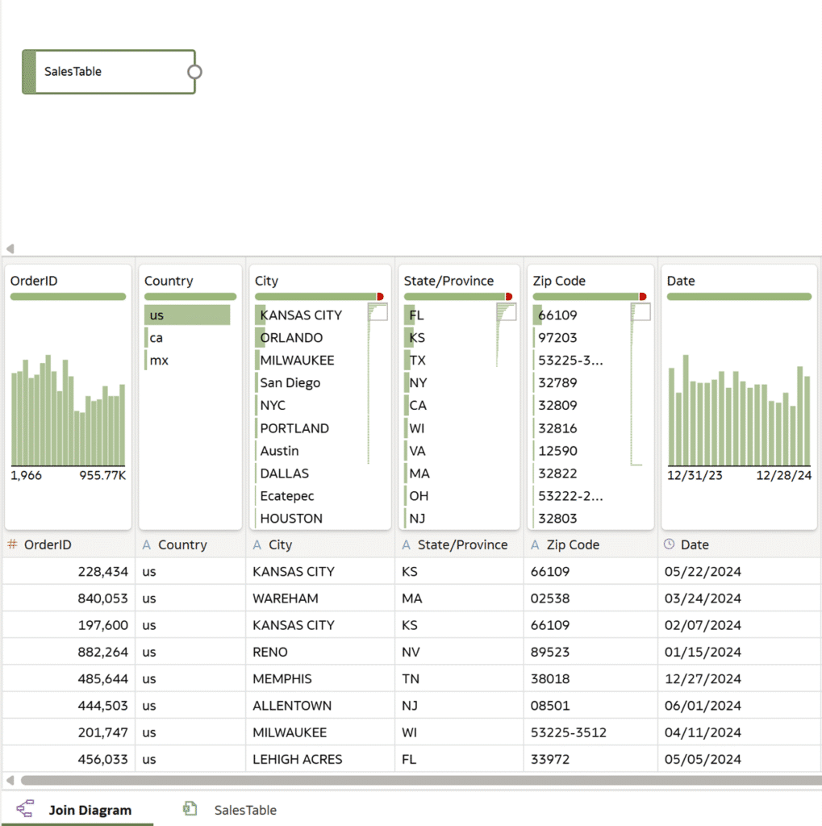Click the text type icon beside City header
Screen dimensions: 822x826
[257, 544]
